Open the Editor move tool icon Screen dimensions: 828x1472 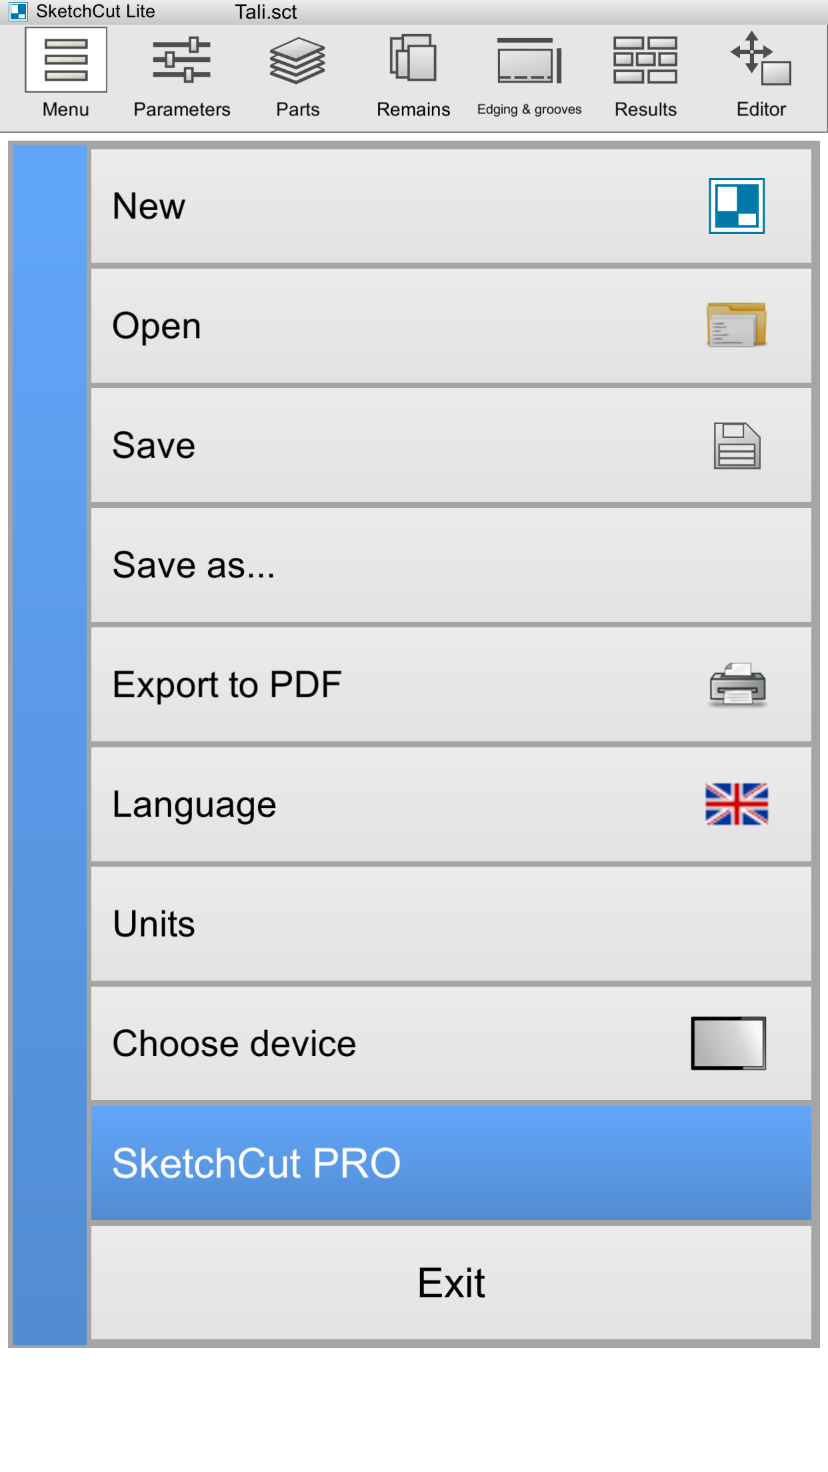click(x=761, y=58)
